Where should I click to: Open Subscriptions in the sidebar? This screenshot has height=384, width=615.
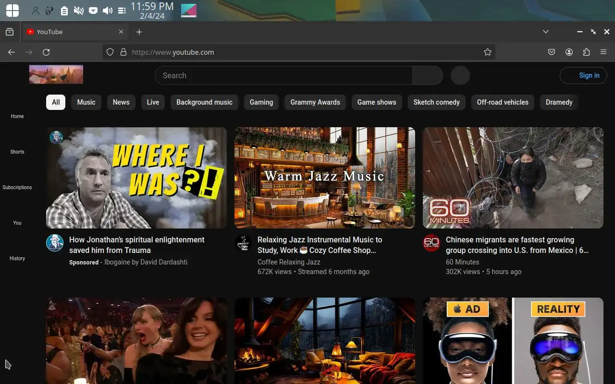pos(17,187)
